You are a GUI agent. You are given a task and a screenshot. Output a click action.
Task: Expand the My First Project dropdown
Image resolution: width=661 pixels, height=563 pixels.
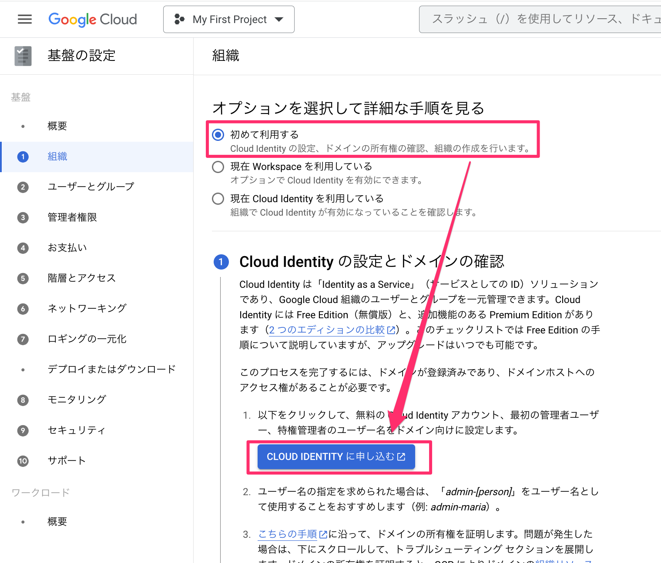pos(229,19)
